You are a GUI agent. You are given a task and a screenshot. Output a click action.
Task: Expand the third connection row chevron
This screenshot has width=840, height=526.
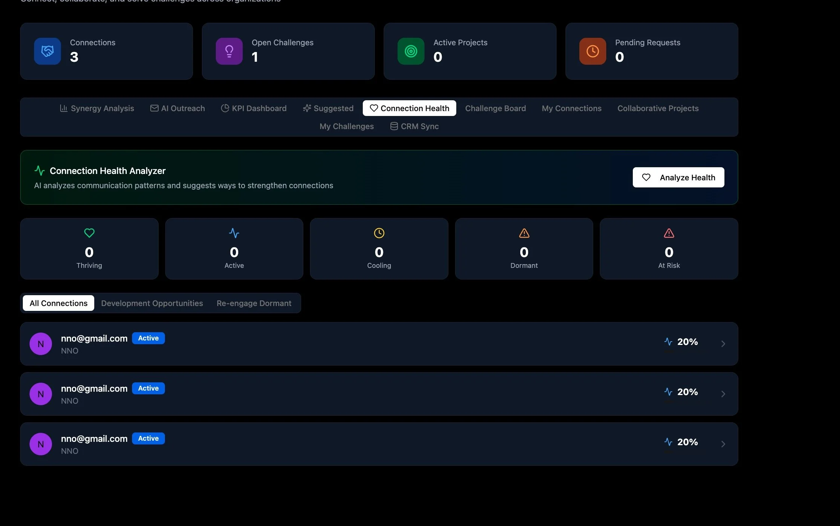point(723,444)
